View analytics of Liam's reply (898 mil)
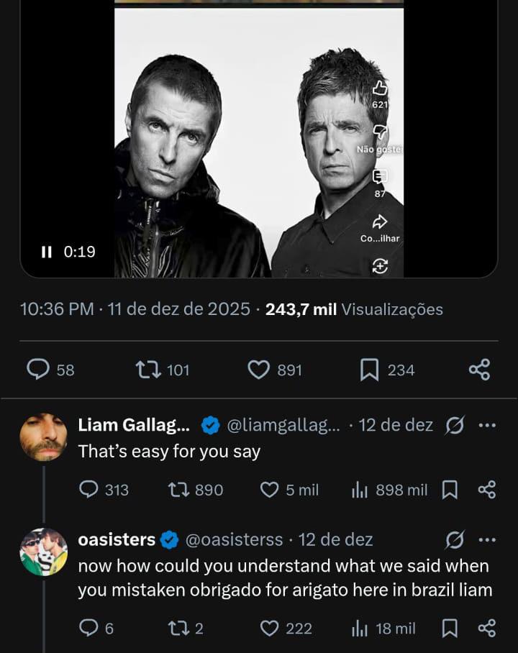 [x=359, y=490]
